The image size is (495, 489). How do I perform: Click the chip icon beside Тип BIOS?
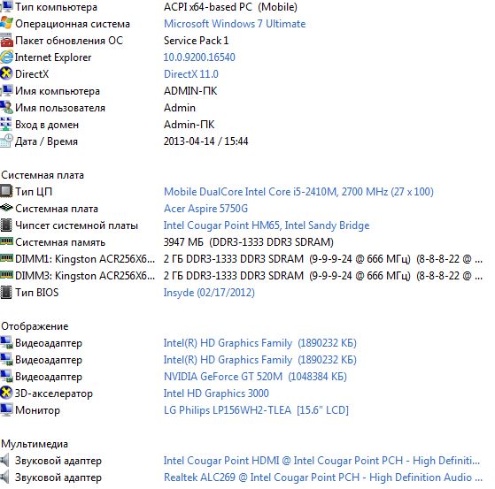tap(6, 293)
